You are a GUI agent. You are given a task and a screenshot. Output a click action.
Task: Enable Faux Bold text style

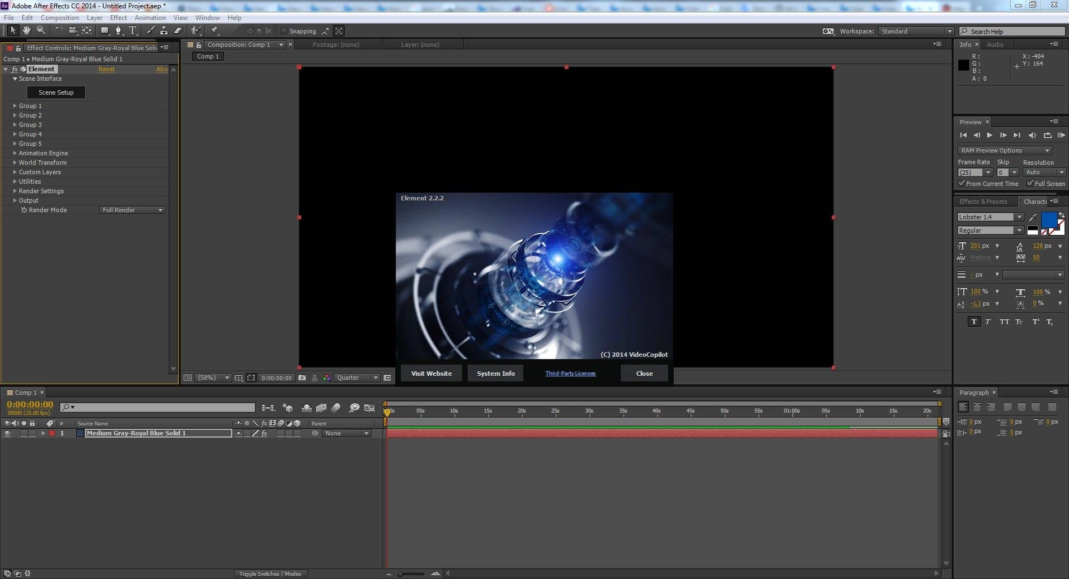[974, 322]
